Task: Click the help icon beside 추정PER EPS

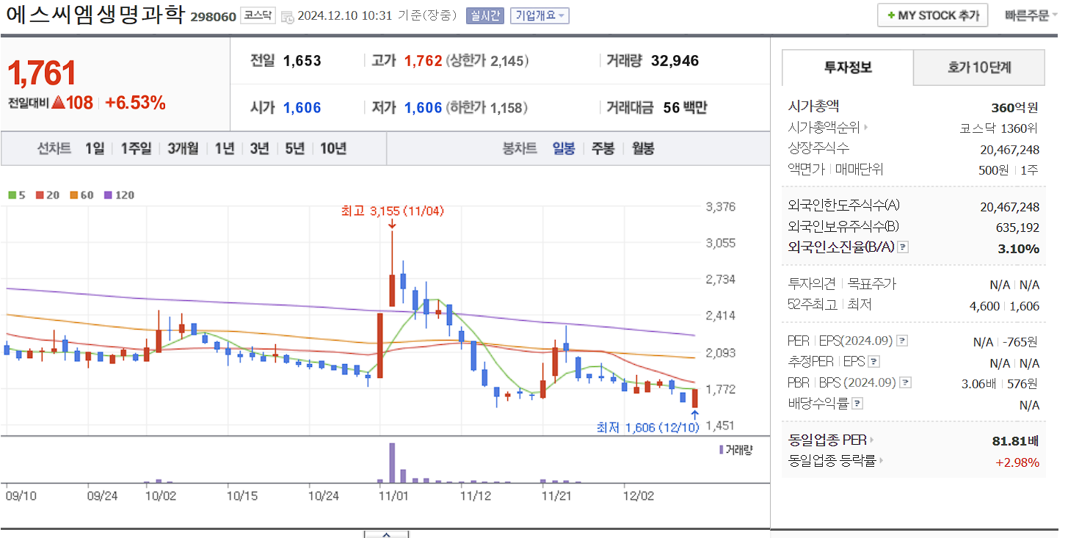Action: click(x=873, y=361)
